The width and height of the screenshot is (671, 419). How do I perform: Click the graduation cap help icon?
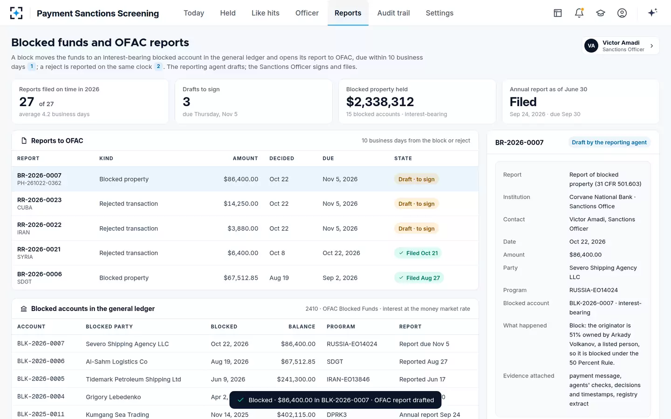coord(601,13)
